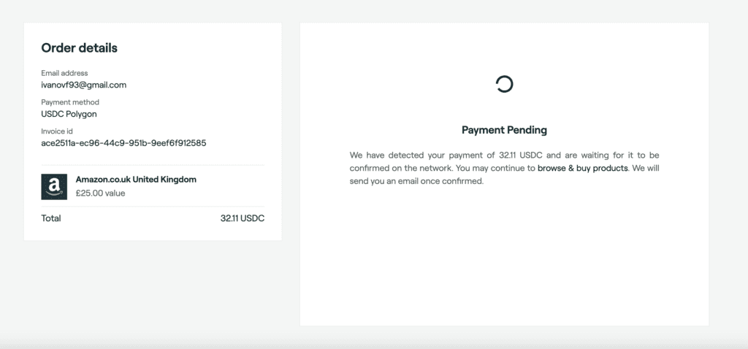Click the payment detected message paragraph
The width and height of the screenshot is (748, 349).
(504, 169)
